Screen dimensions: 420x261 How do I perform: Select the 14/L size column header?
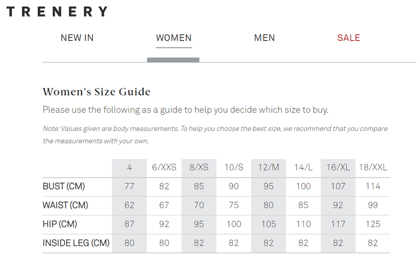303,168
